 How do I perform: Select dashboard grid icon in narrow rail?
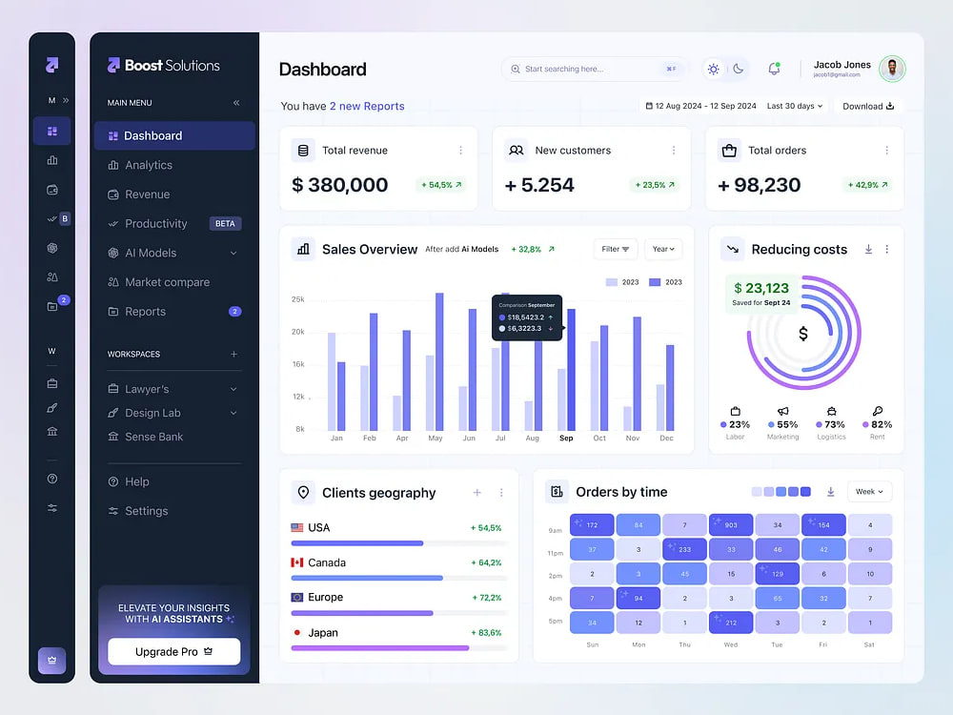pyautogui.click(x=52, y=132)
